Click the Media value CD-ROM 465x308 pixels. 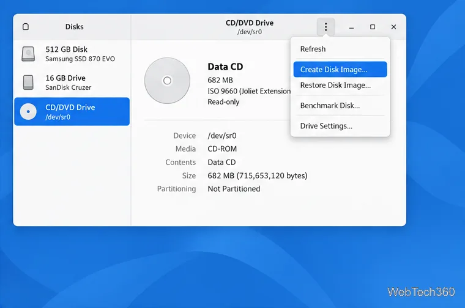pos(222,148)
